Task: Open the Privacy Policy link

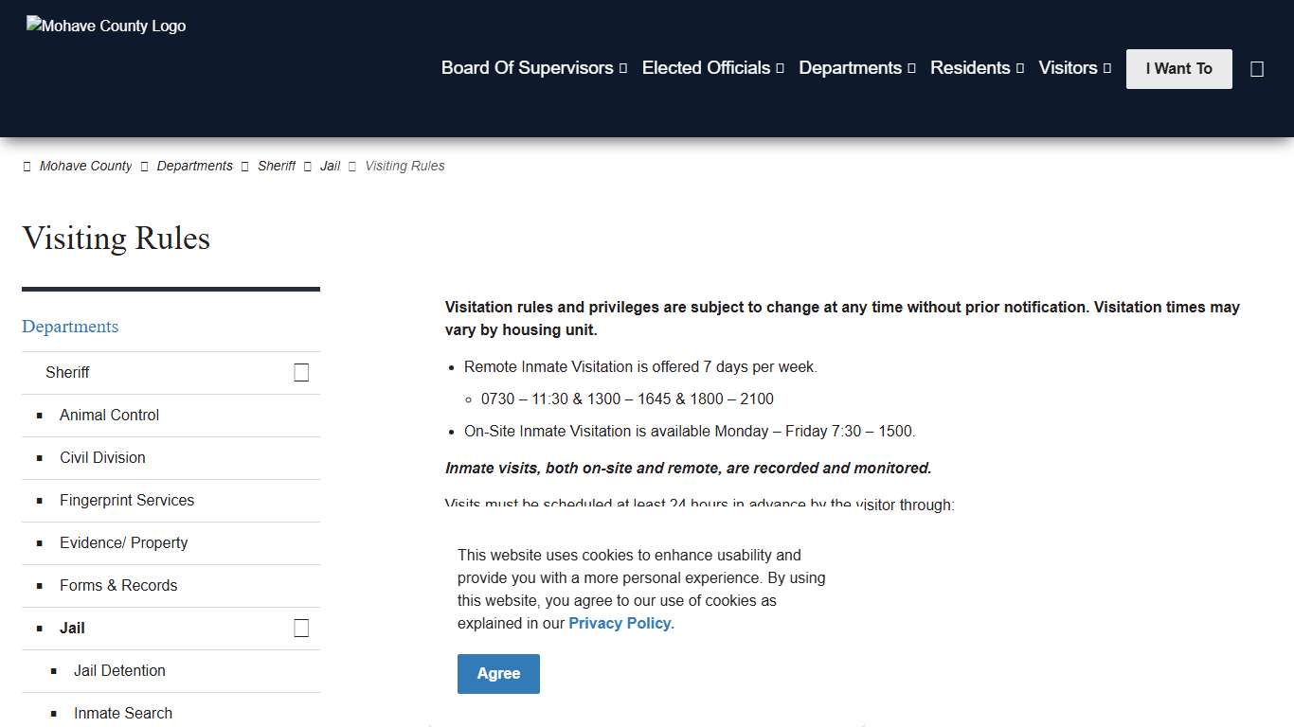Action: [x=620, y=623]
